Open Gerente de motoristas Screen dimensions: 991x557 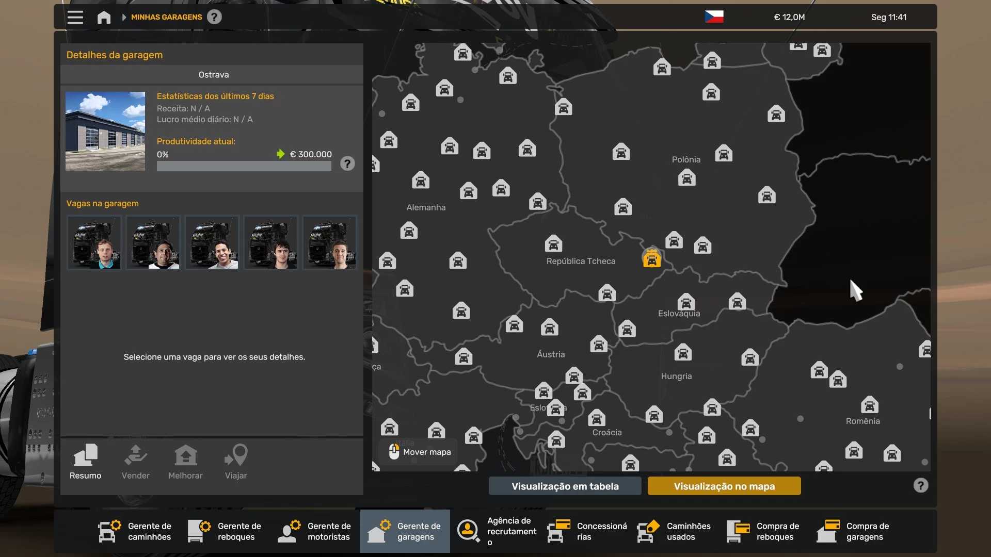[315, 531]
